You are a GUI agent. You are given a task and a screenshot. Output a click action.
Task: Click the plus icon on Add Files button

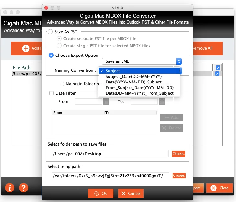[x=26, y=48]
